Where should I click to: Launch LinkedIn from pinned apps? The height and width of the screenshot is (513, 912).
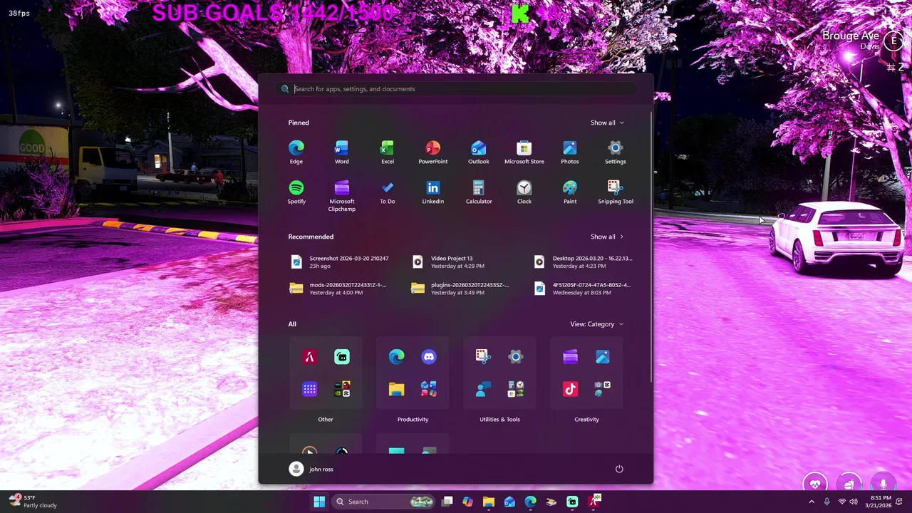[433, 192]
